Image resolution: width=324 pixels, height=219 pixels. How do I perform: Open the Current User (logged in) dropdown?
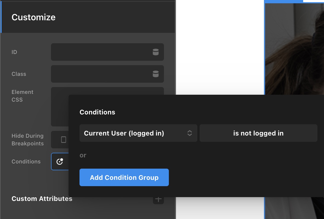coord(138,133)
